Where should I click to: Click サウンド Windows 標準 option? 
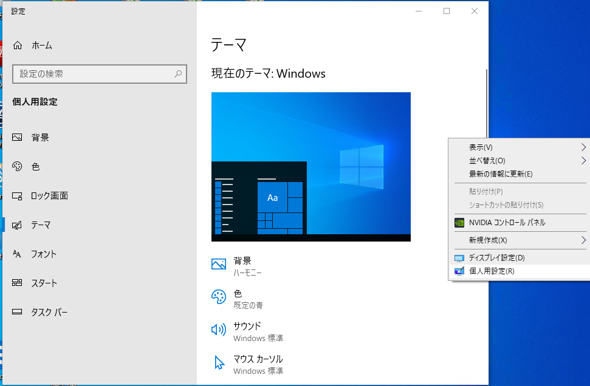(247, 331)
